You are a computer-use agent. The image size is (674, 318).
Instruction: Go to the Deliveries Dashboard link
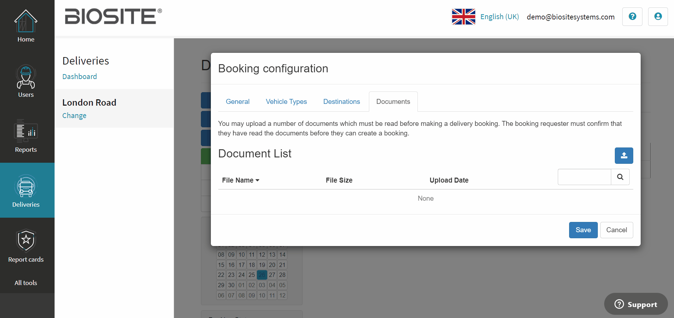tap(79, 77)
